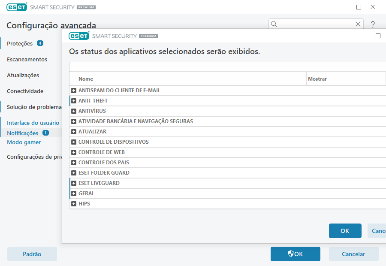Confirm the application status dialog with OK

345,231
